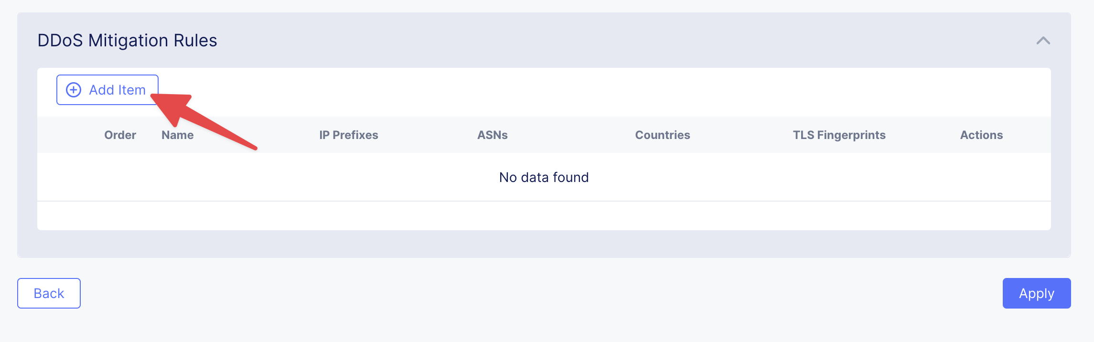
Task: Go back with the Back button
Action: tap(49, 293)
